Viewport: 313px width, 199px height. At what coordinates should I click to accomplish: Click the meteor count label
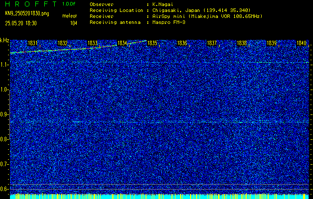click(70, 16)
